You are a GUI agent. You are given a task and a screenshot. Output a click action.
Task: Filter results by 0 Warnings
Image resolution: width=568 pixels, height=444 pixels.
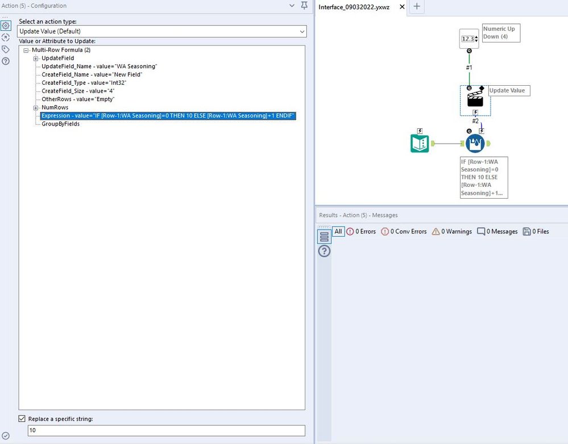pyautogui.click(x=451, y=232)
